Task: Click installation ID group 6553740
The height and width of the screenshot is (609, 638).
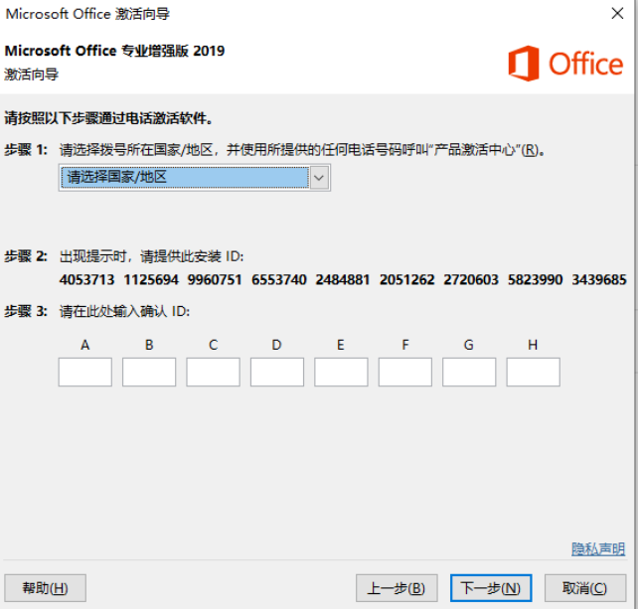Action: 279,280
